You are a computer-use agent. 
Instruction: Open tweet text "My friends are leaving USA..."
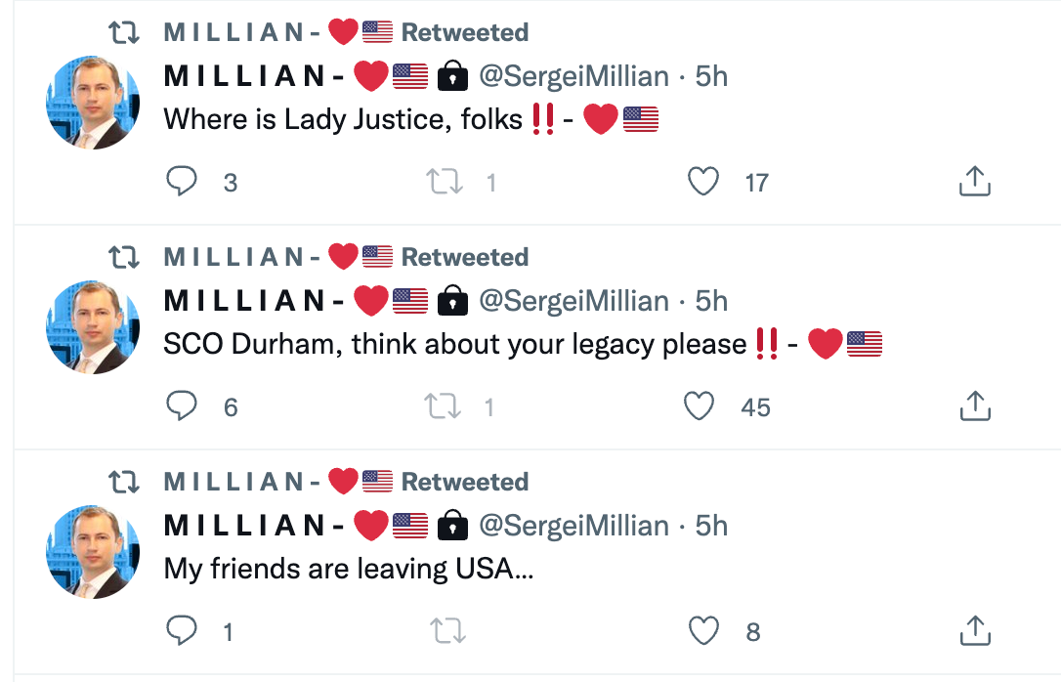(349, 569)
